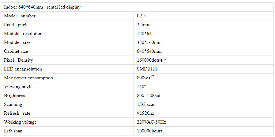Click the 'Pixel pitch' row label
Viewport: 275px width, 137px height.
(16, 25)
